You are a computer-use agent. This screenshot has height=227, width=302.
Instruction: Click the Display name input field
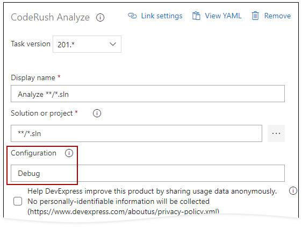pos(148,94)
